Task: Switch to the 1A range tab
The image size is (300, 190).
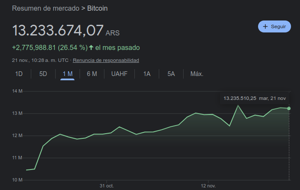Action: pyautogui.click(x=147, y=74)
